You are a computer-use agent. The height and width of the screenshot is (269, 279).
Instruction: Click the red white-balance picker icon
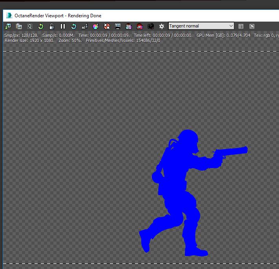107,26
